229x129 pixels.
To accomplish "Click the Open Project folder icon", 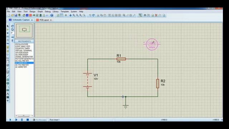I will (x=13, y=15).
